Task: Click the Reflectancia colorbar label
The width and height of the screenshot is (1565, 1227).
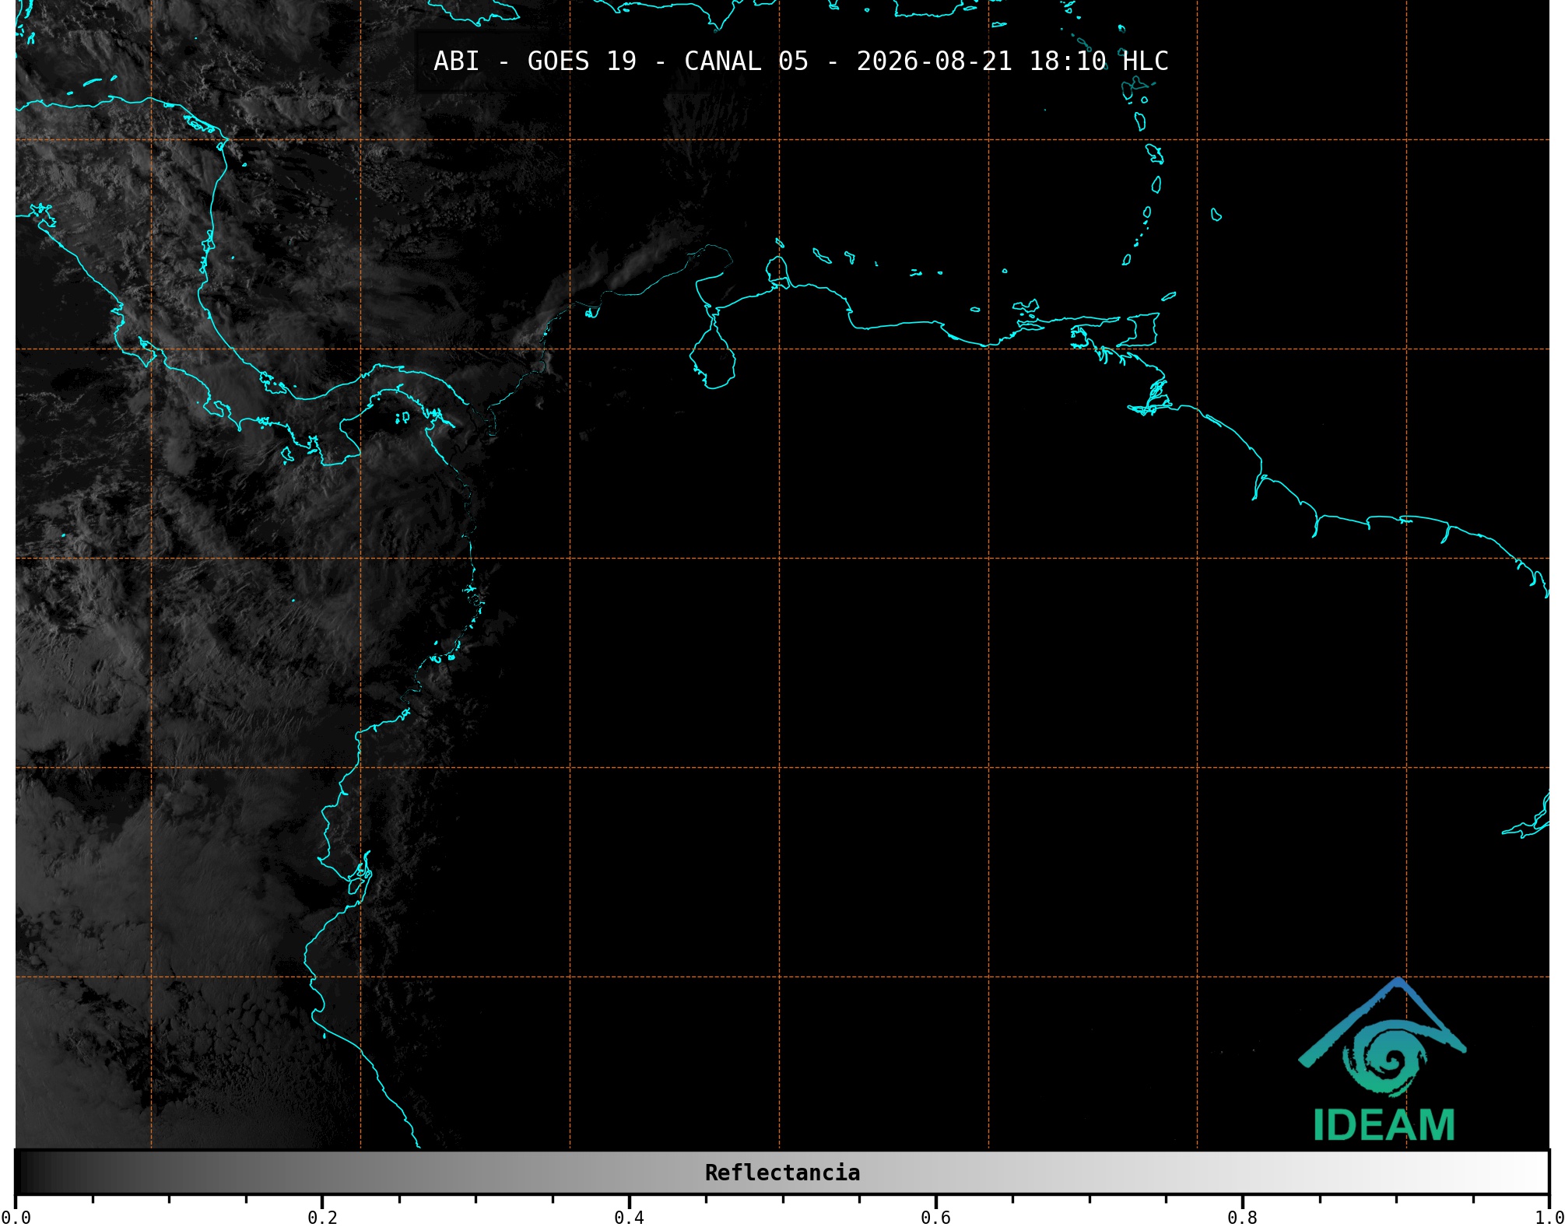Action: point(782,1173)
